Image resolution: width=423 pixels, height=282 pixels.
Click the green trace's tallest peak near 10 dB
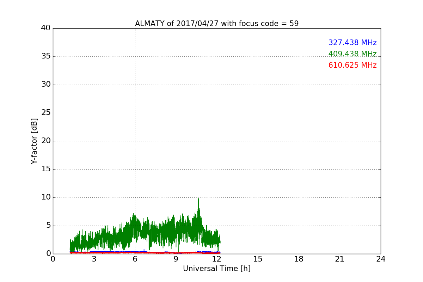pos(198,199)
